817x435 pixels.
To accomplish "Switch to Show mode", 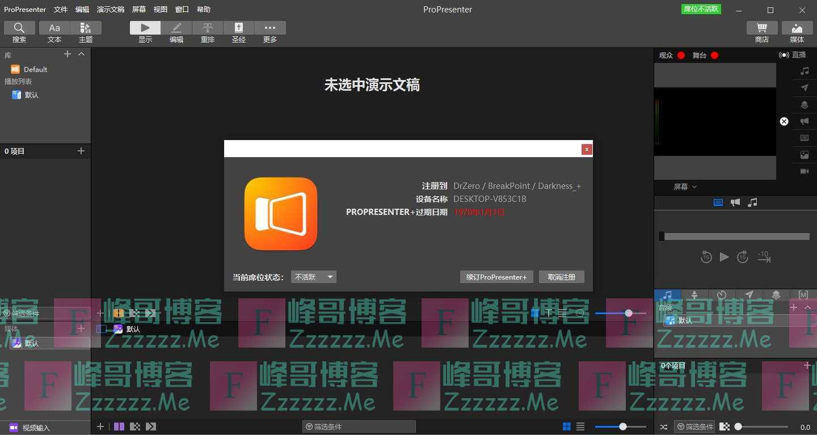I will tap(145, 32).
